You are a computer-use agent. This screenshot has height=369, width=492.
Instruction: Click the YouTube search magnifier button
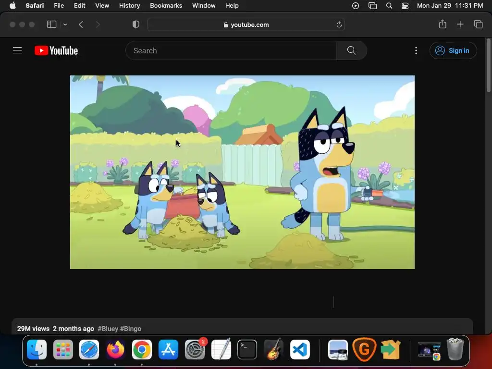pyautogui.click(x=351, y=50)
